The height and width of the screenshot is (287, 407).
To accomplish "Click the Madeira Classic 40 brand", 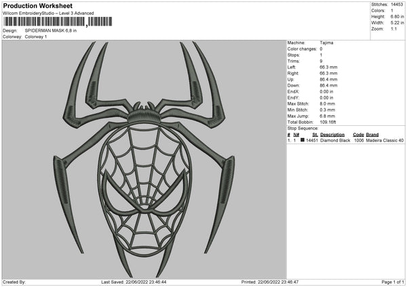I will (x=385, y=140).
